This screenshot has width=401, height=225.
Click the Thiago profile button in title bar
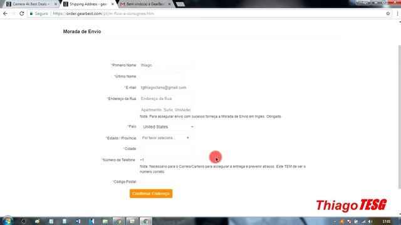coord(363,2)
